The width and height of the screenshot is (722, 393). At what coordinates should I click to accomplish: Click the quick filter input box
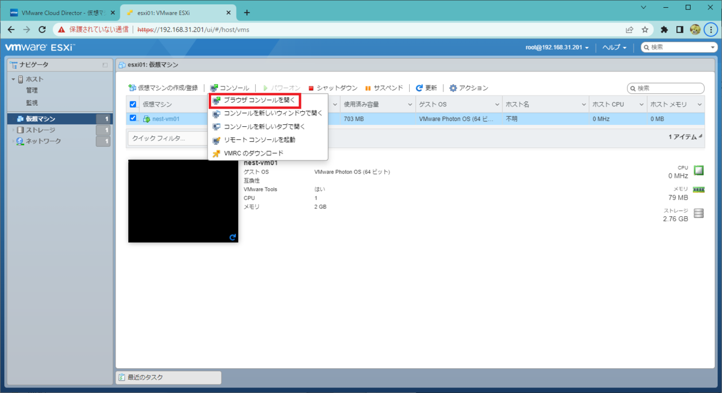[x=168, y=138]
